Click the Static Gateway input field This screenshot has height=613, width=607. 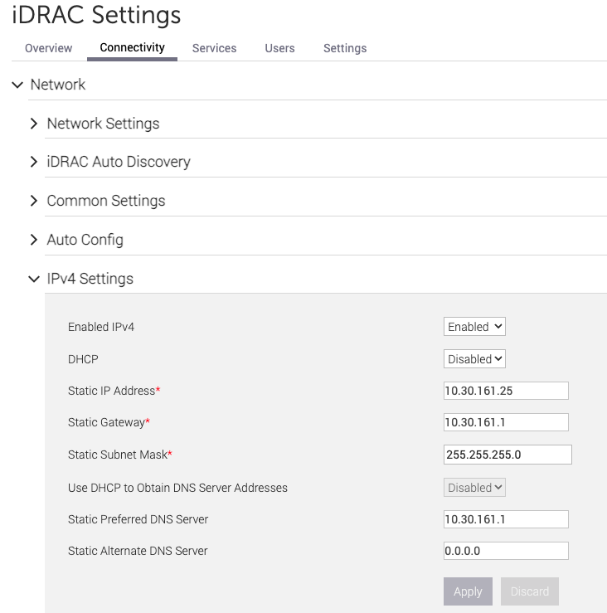click(506, 422)
